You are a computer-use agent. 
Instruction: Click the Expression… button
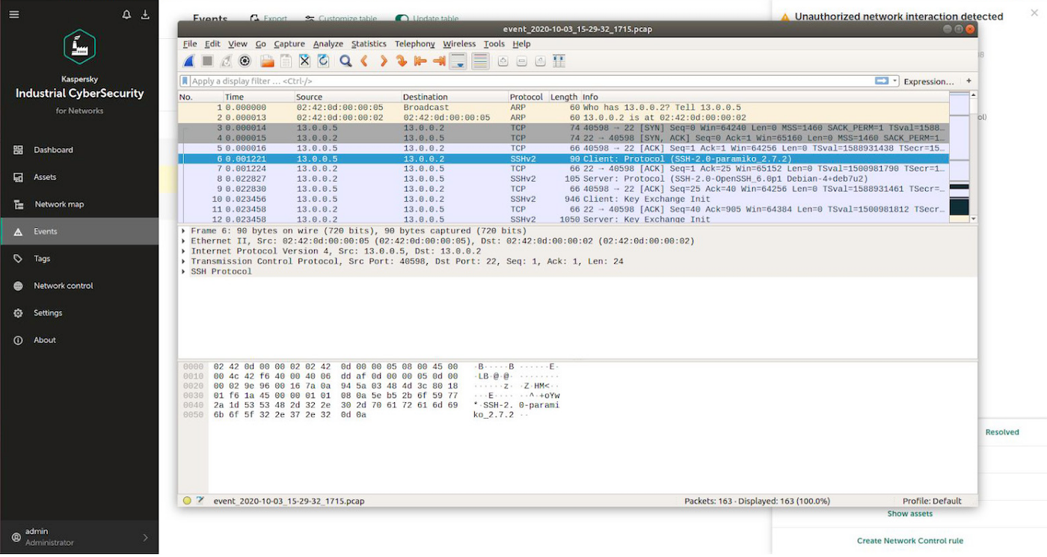pos(928,81)
